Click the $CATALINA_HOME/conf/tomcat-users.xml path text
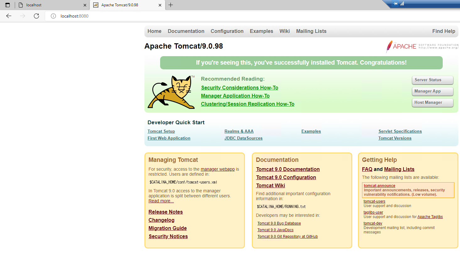The image size is (460, 256). click(183, 182)
